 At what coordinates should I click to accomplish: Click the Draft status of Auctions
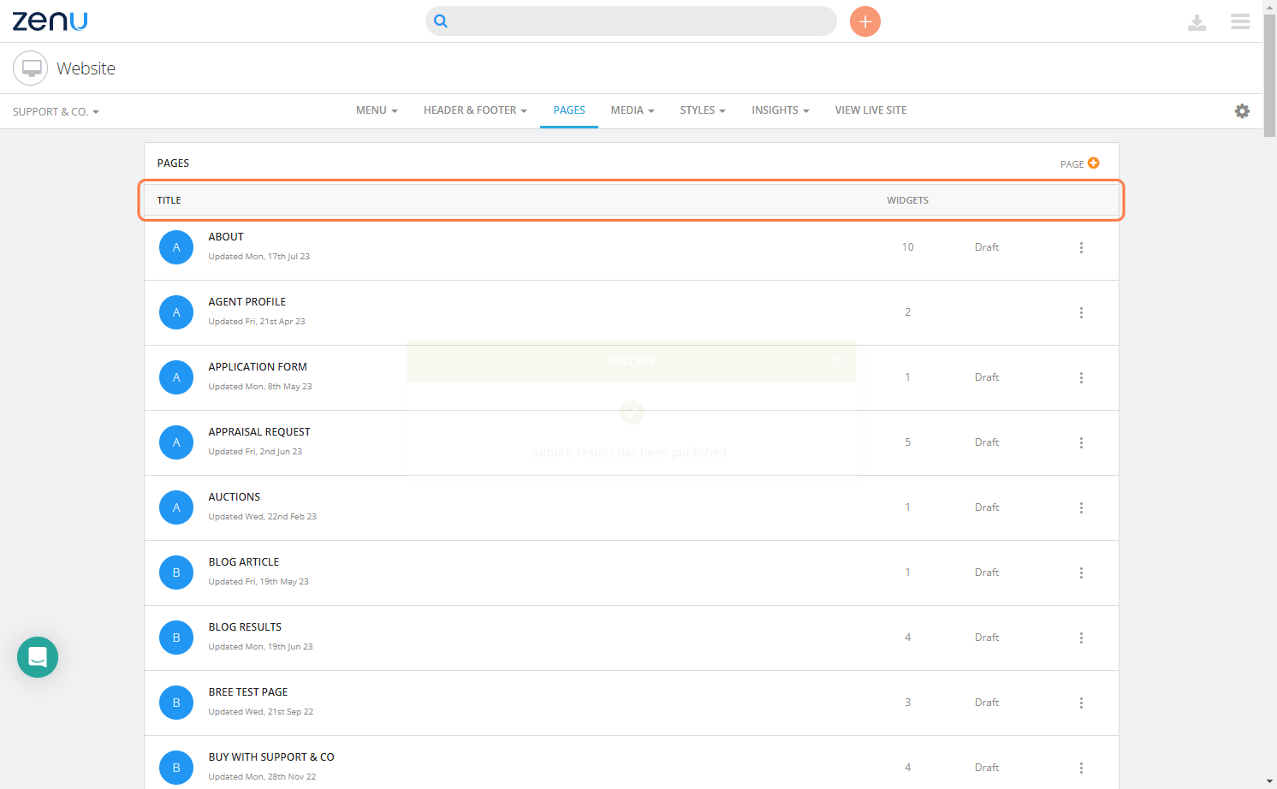(987, 507)
